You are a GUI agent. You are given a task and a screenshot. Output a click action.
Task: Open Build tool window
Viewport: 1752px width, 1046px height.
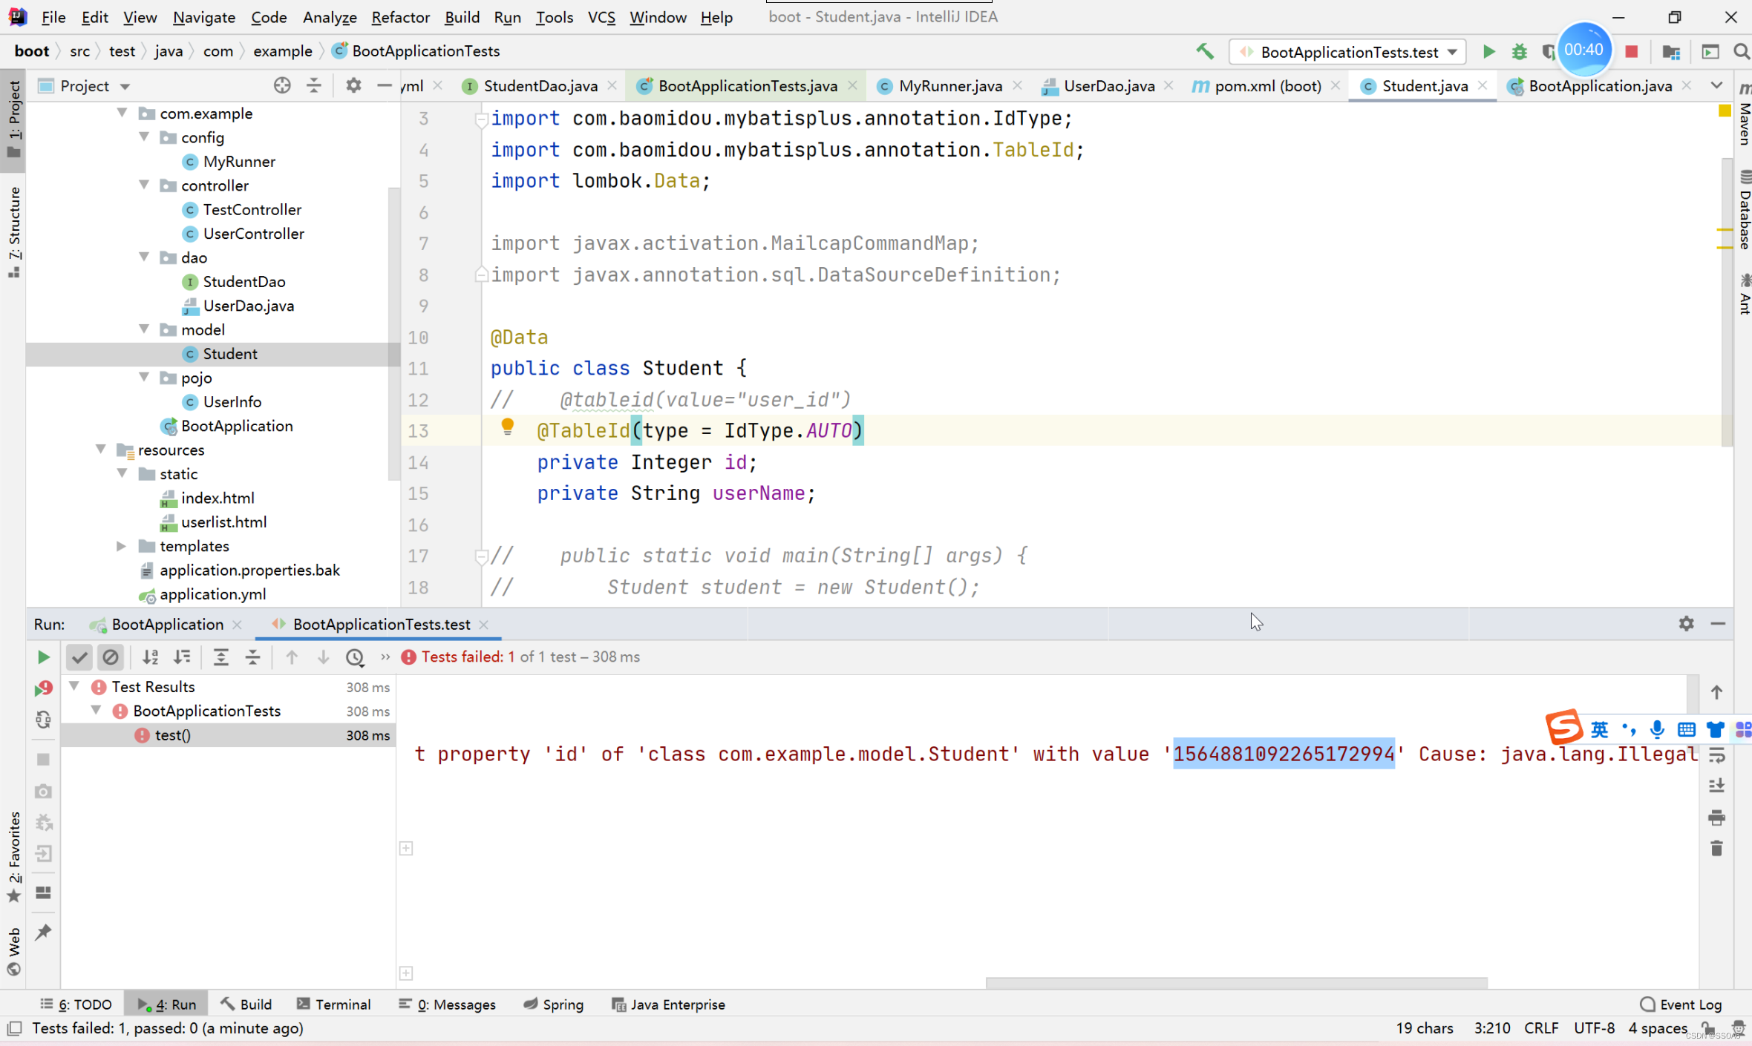[246, 1004]
